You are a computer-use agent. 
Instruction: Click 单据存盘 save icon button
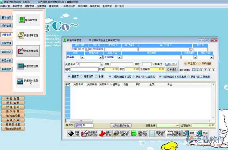74,133
